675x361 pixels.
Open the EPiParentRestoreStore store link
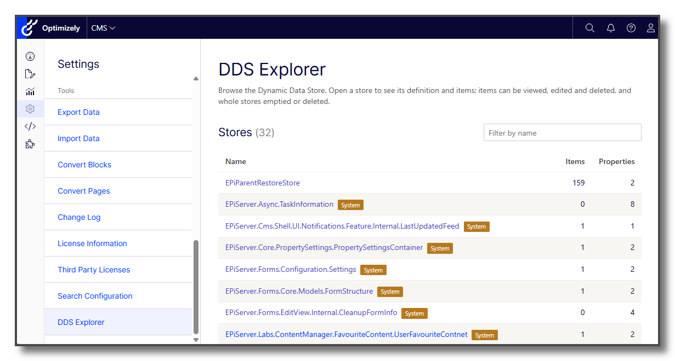coord(263,183)
